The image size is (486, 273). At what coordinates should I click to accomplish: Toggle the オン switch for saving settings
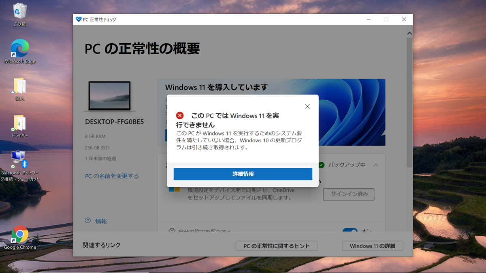coord(350,230)
